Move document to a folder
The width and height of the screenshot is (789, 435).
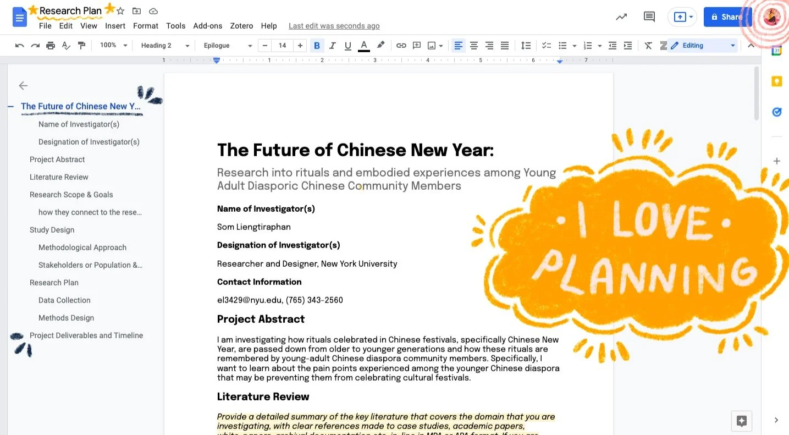[x=137, y=11]
